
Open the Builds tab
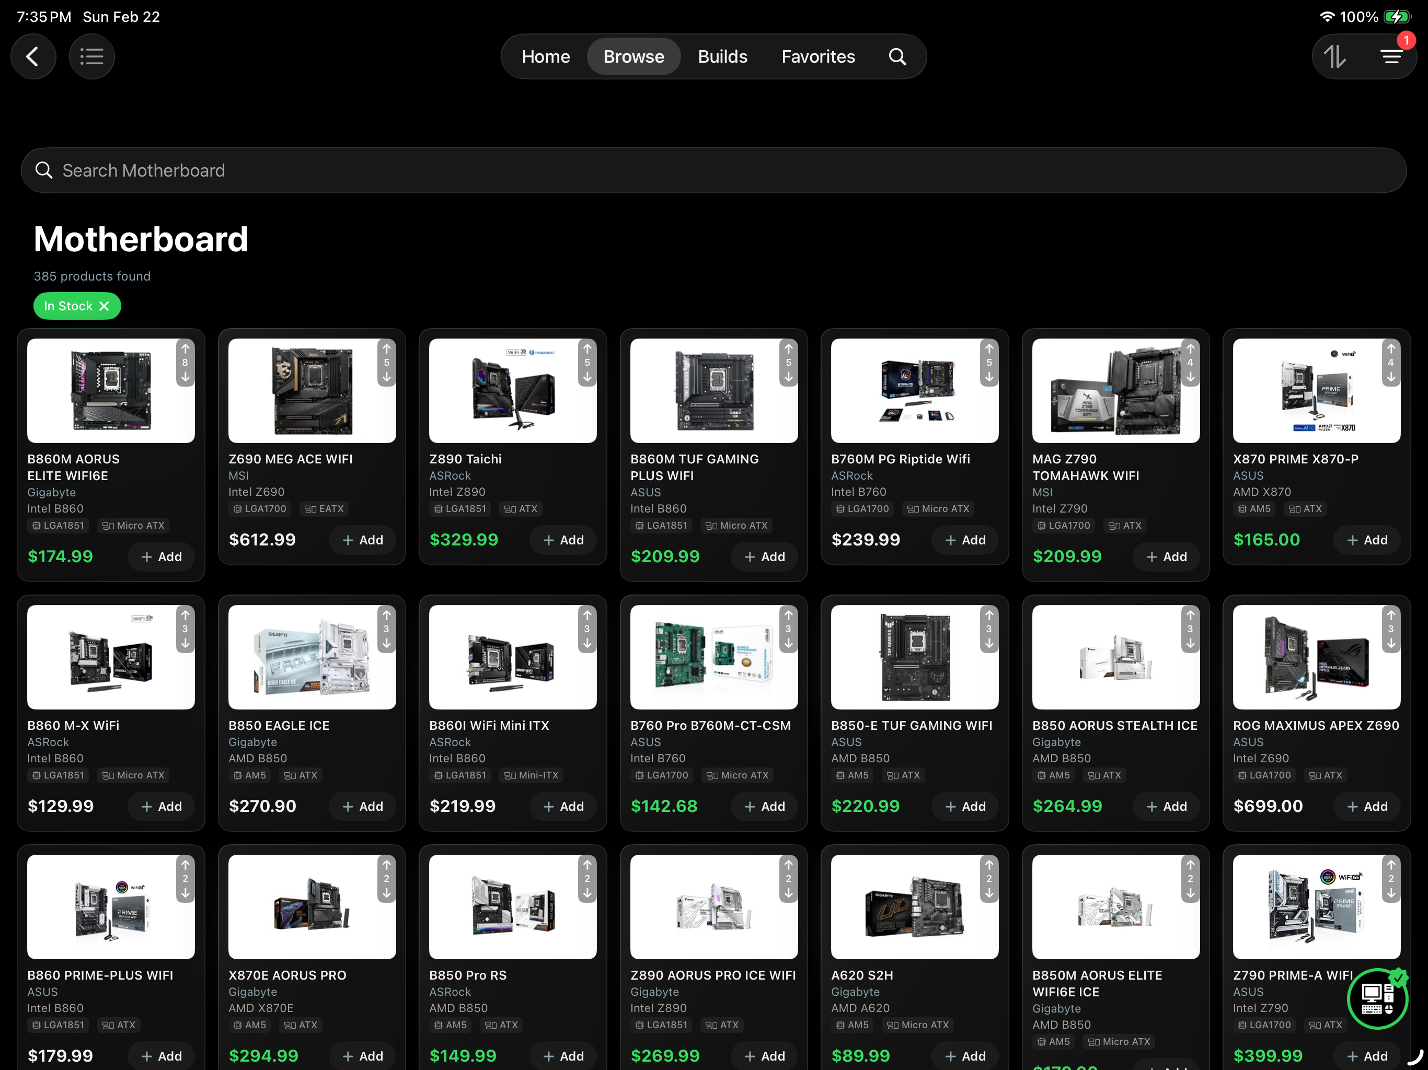(x=722, y=57)
